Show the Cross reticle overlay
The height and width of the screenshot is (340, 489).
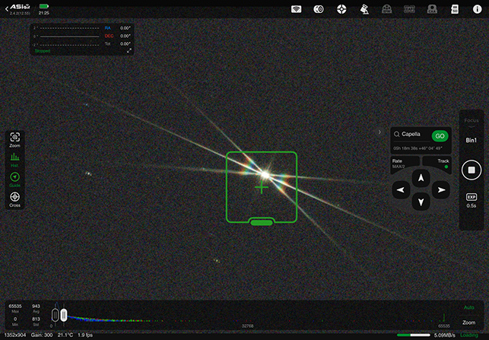click(15, 199)
